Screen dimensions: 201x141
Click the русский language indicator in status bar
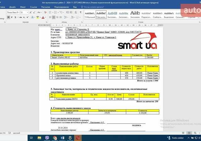point(17,133)
